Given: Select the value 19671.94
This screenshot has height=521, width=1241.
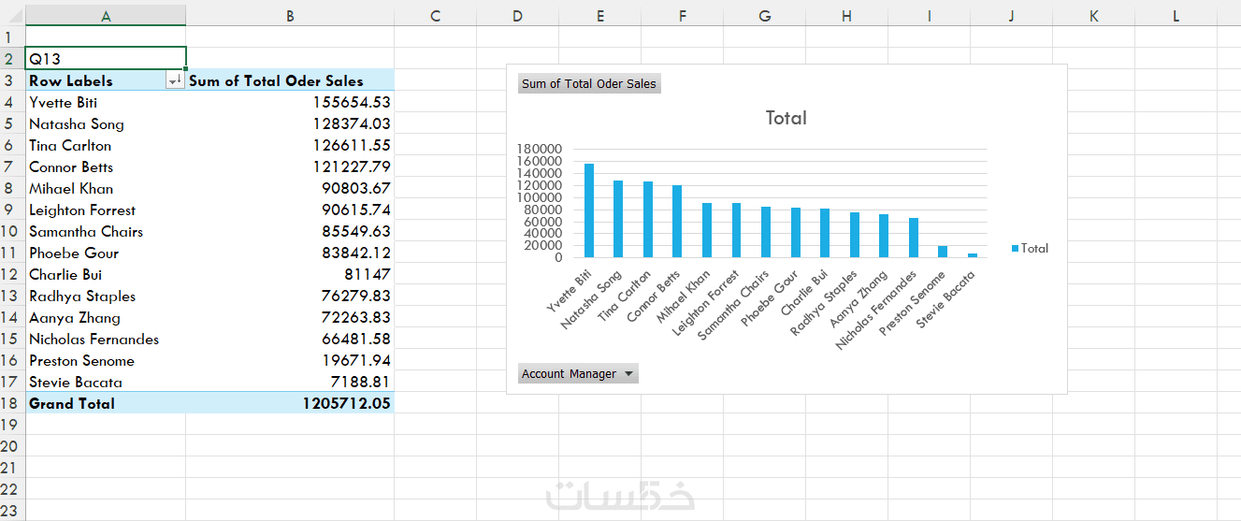Looking at the screenshot, I should (290, 360).
